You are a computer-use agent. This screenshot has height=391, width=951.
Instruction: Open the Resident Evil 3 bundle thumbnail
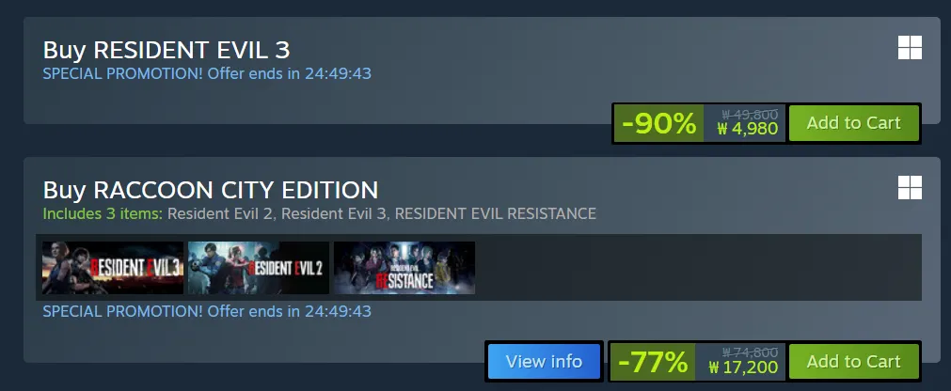[x=113, y=268]
